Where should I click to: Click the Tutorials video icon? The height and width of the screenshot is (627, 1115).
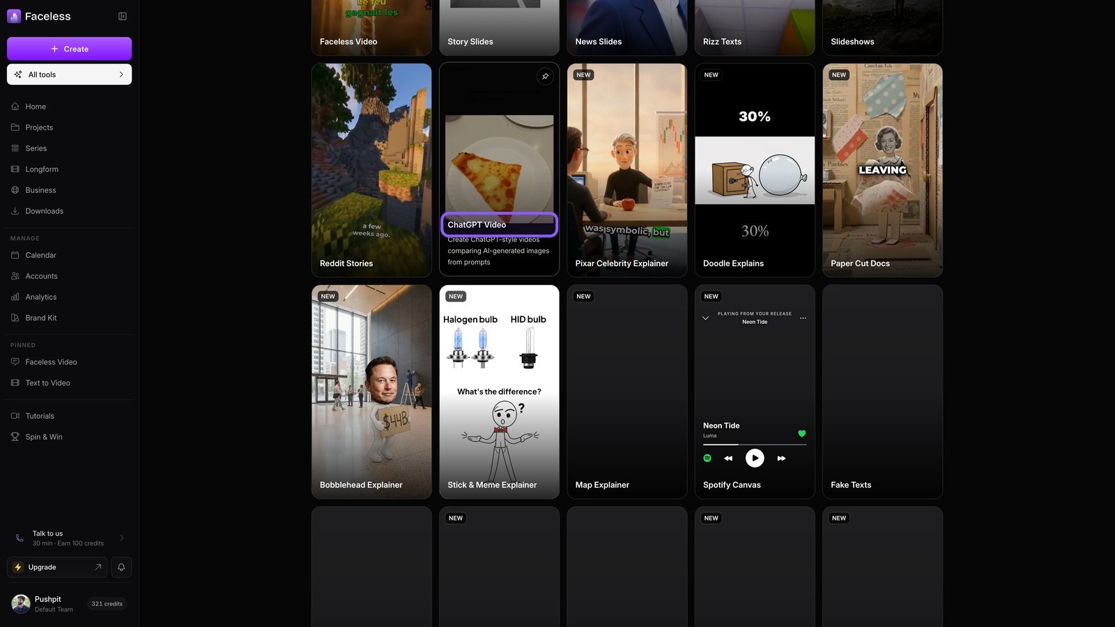(15, 416)
